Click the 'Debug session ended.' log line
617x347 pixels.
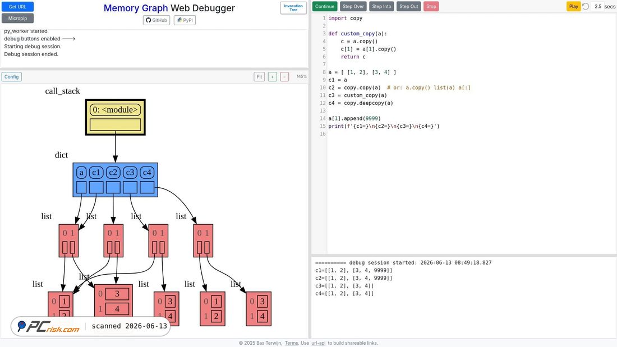click(x=31, y=54)
